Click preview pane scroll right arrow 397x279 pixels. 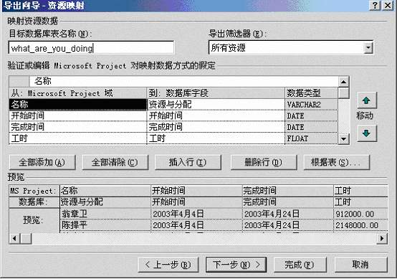(382, 238)
